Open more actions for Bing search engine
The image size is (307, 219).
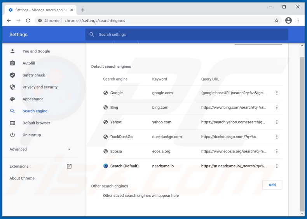tap(277, 107)
